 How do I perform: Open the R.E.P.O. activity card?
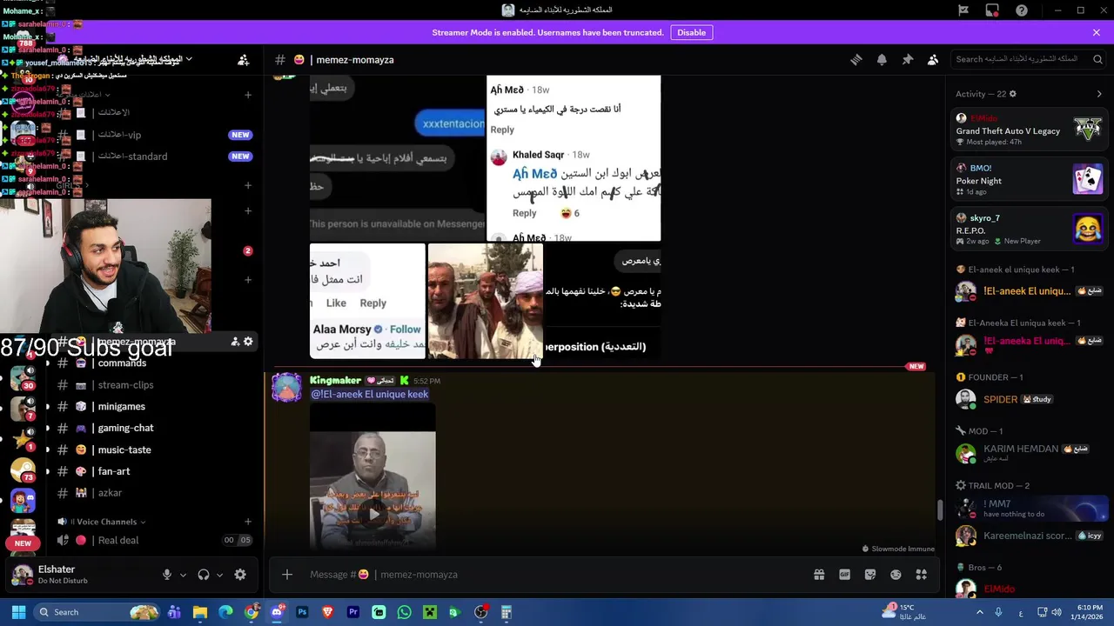[x=1028, y=230]
